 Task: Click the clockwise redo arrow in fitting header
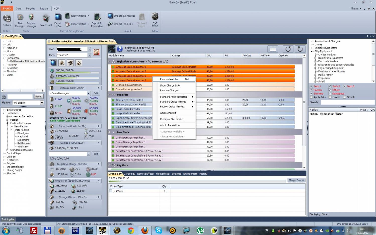click(300, 49)
